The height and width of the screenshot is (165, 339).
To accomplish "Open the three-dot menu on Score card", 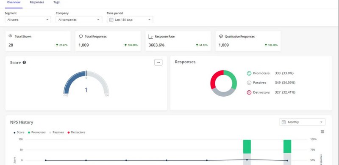I will coord(158,62).
